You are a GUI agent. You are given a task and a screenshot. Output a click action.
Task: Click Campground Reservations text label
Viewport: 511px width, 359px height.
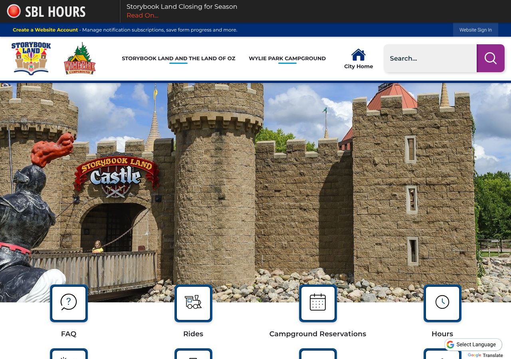[318, 334]
